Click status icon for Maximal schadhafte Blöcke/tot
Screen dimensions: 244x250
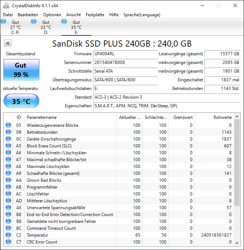8,159
